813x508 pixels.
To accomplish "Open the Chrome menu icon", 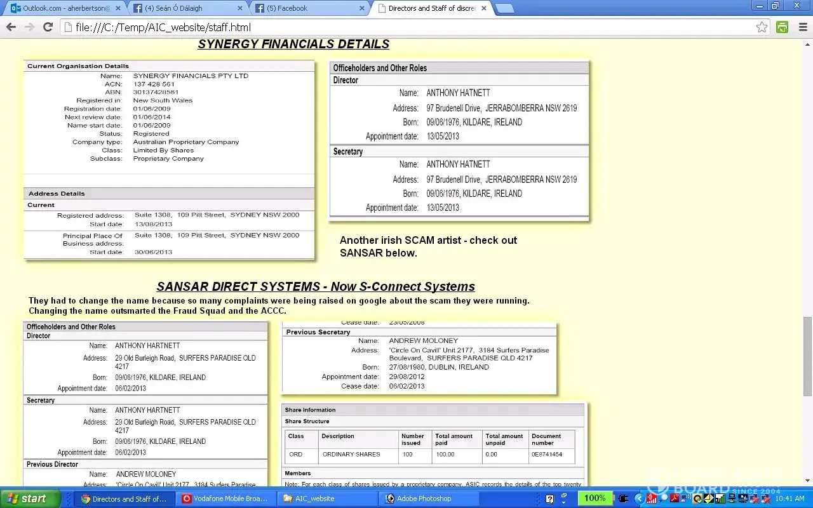I will tap(801, 27).
